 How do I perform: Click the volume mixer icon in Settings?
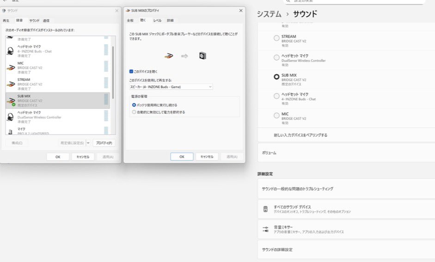[265, 229]
